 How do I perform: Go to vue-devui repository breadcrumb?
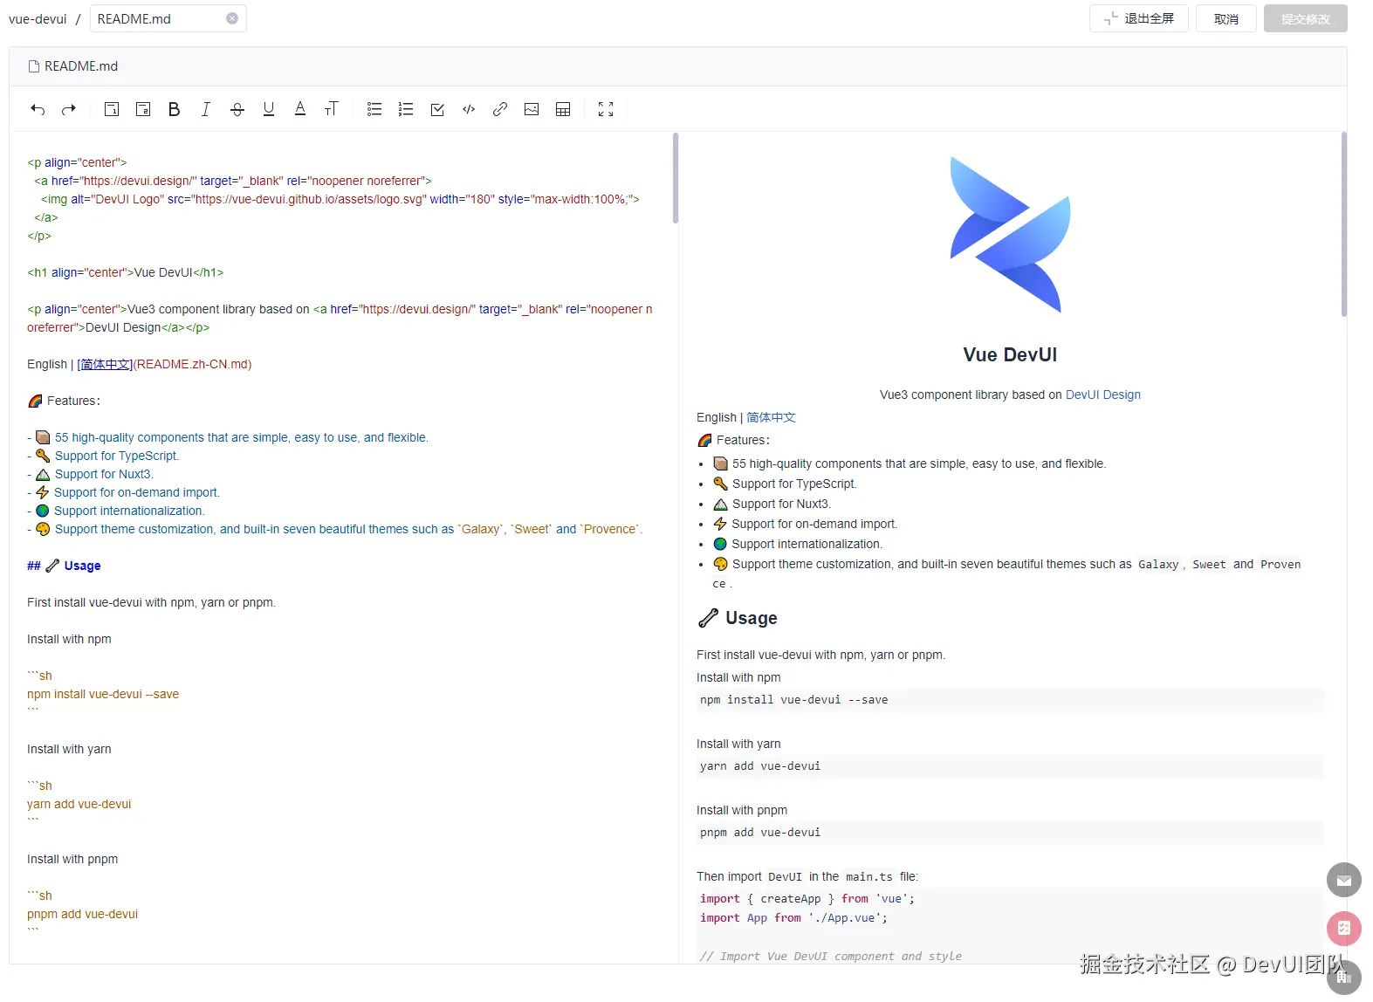pos(38,18)
